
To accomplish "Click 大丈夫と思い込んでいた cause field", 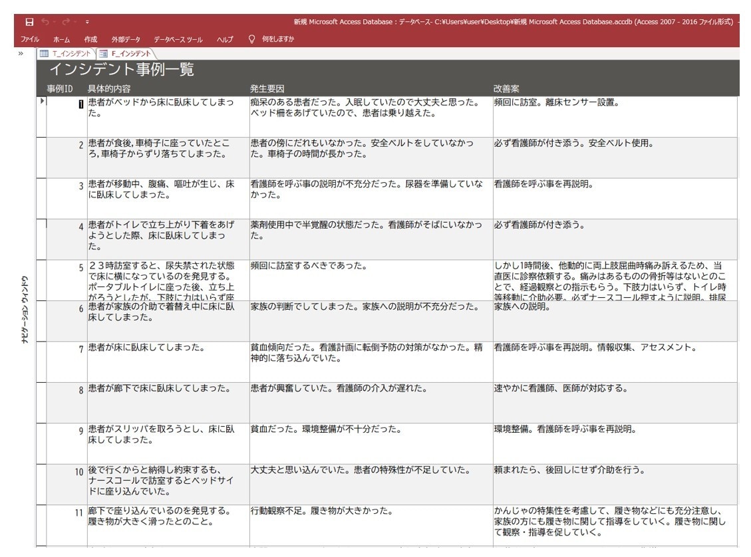I will coord(371,485).
